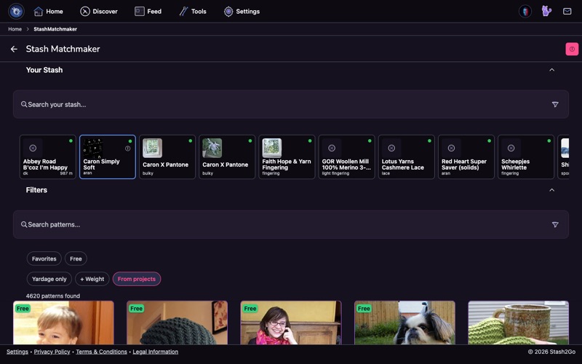Open the messages envelope icon

point(567,12)
